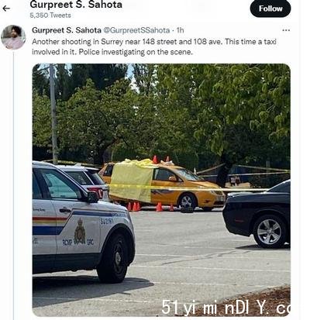Click Gurpreet S. Sahota's profile avatar

pos(13,37)
